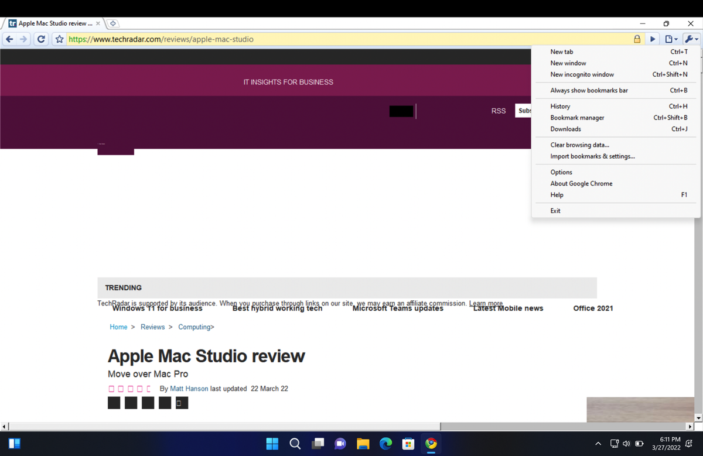
Task: Click the Go arrow next to padlock
Action: [x=653, y=39]
